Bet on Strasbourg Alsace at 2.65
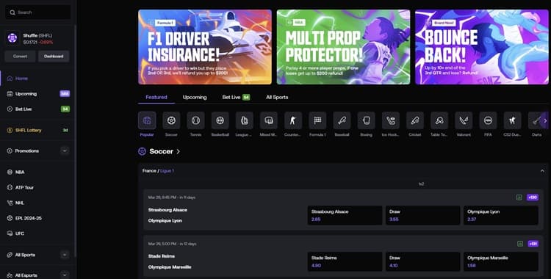The height and width of the screenshot is (279, 551). (x=345, y=215)
